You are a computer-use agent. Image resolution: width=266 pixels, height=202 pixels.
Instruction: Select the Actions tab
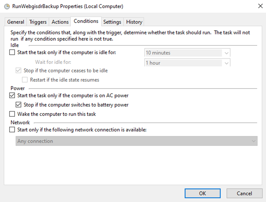click(x=59, y=22)
